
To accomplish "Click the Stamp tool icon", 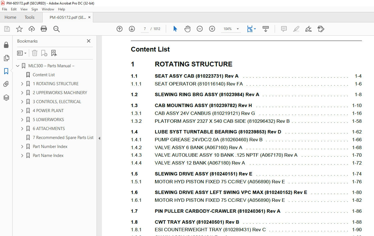I will 321,29.
